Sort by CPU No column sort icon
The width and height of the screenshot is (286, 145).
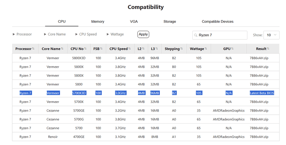pyautogui.click(x=85, y=48)
